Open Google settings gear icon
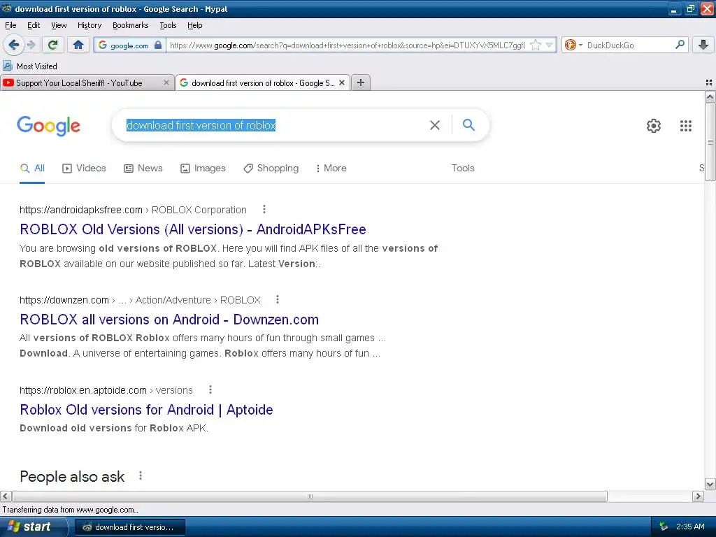This screenshot has width=716, height=537. pos(654,126)
